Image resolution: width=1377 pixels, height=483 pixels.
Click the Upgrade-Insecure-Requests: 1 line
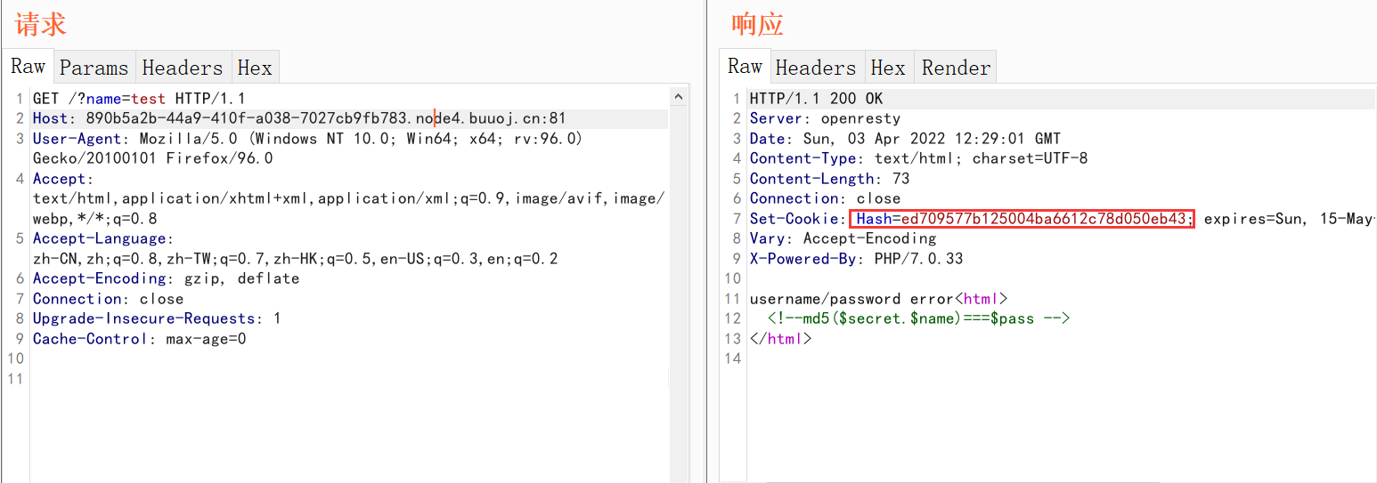157,318
